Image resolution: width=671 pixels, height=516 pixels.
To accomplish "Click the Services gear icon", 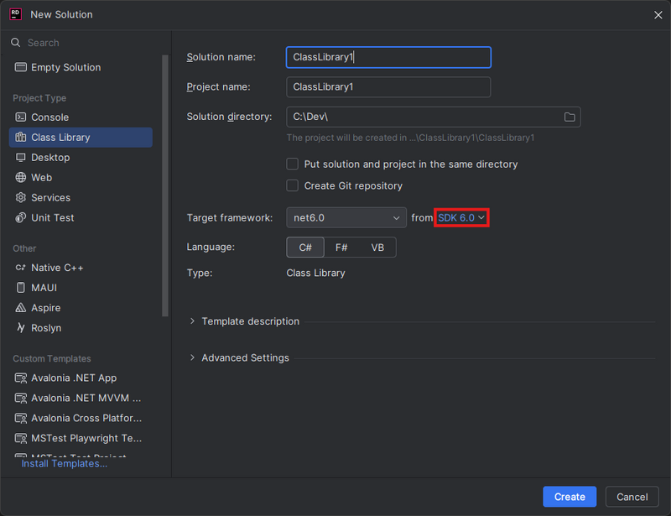I will pos(20,197).
